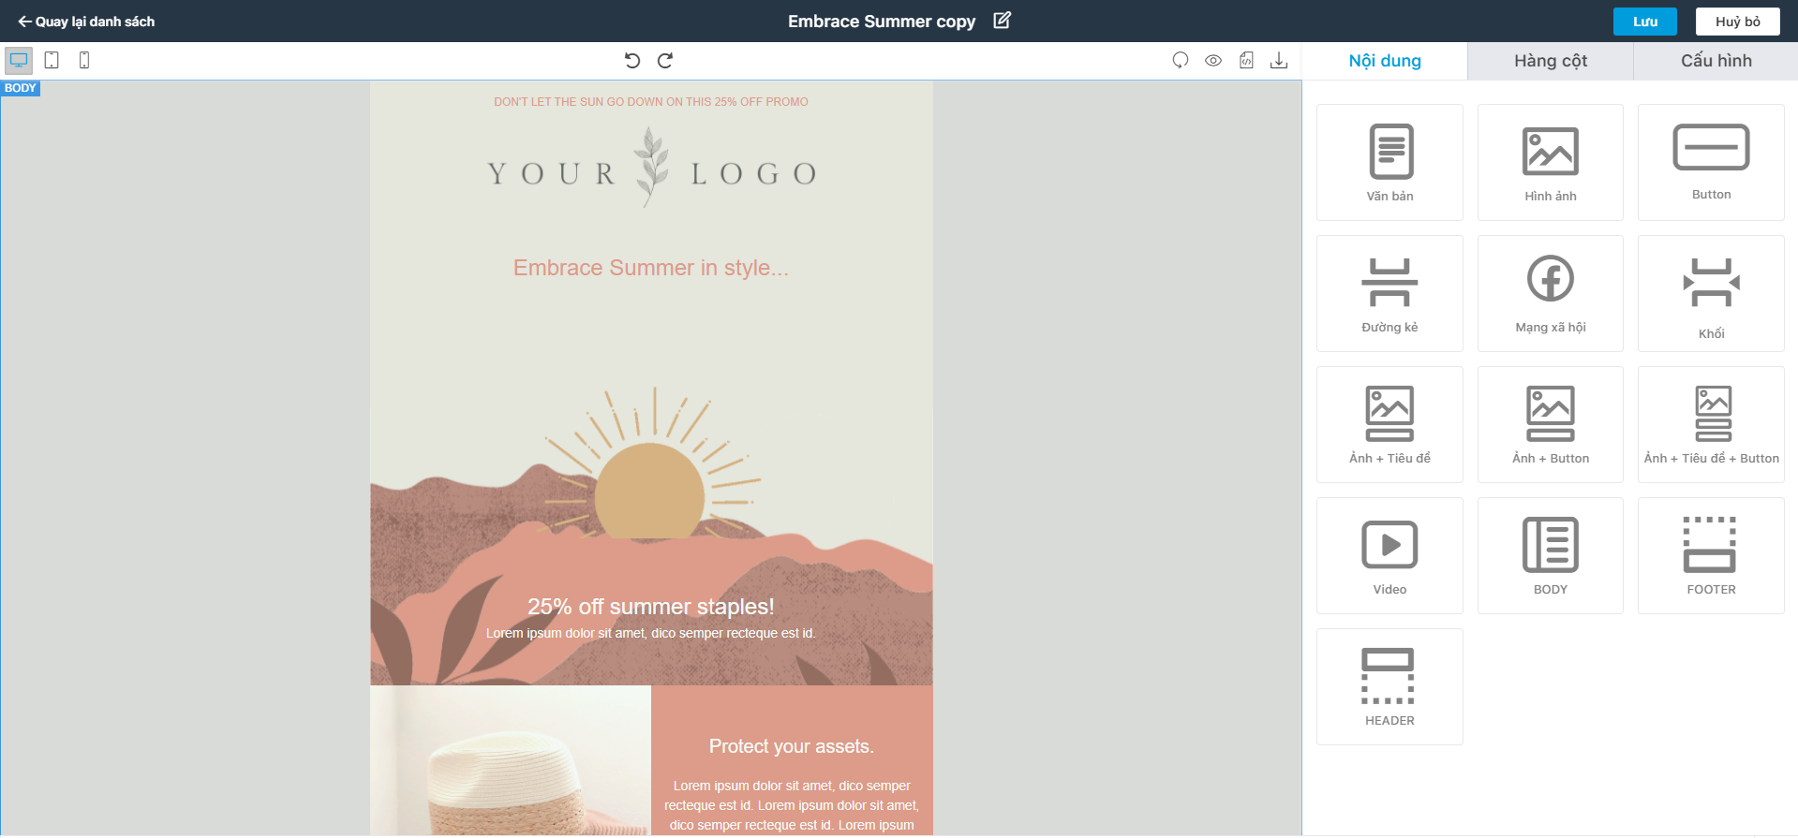Add a HEADER section block

(x=1389, y=687)
